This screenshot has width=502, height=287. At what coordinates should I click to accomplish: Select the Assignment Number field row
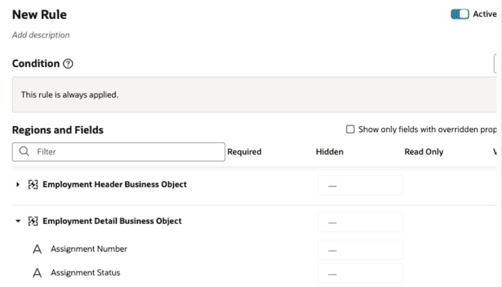(x=89, y=249)
